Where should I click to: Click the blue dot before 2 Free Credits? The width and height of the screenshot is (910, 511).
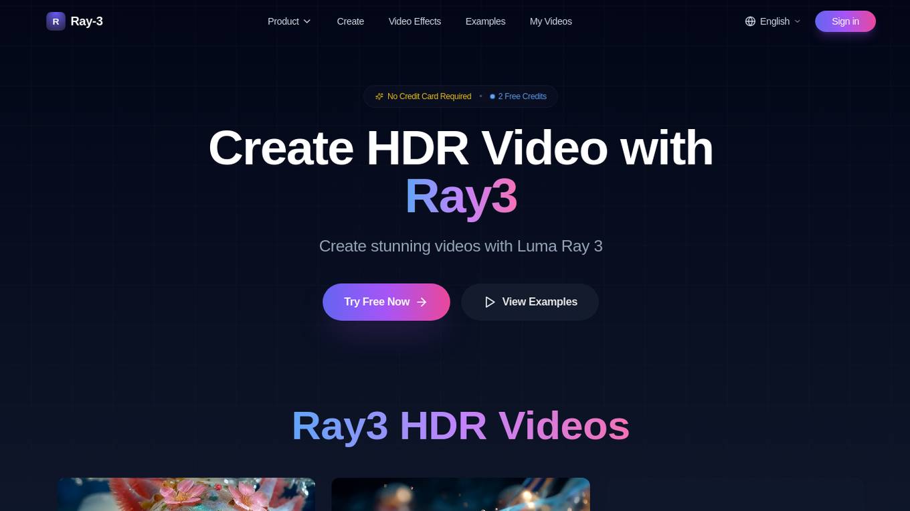[492, 96]
